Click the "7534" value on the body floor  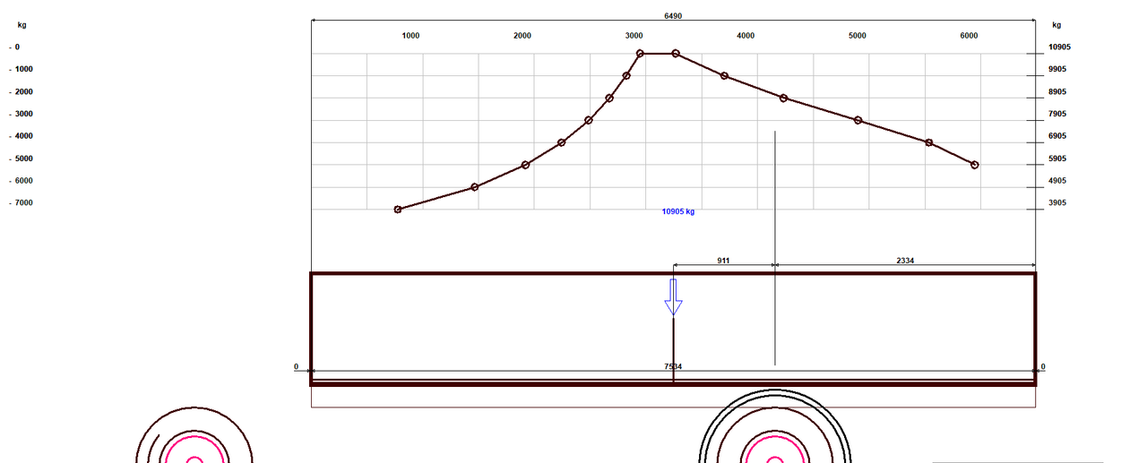pyautogui.click(x=672, y=366)
